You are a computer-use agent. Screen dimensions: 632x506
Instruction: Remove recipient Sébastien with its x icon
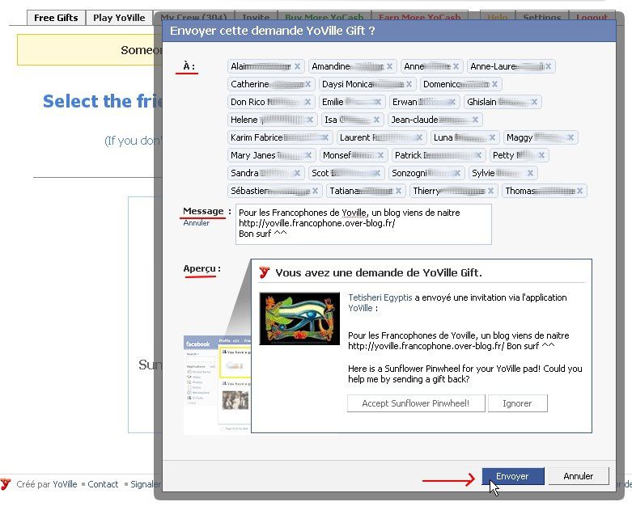click(316, 191)
